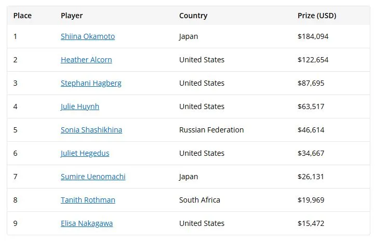Select the $184,094 prize cell
This screenshot has width=375, height=241.
pyautogui.click(x=313, y=36)
